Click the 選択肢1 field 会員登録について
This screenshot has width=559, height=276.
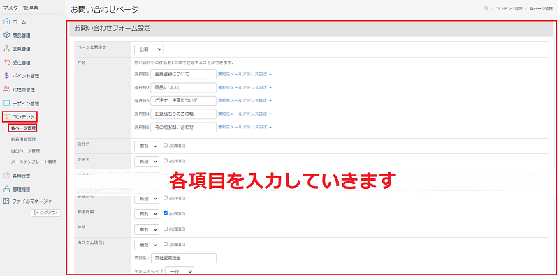click(183, 74)
